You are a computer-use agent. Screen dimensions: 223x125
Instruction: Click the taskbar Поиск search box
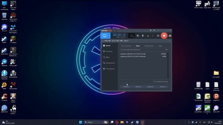96,122
